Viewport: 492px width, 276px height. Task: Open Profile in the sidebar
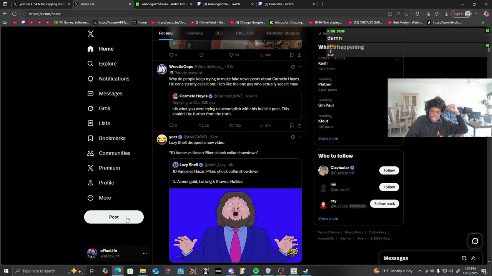[x=101, y=183]
